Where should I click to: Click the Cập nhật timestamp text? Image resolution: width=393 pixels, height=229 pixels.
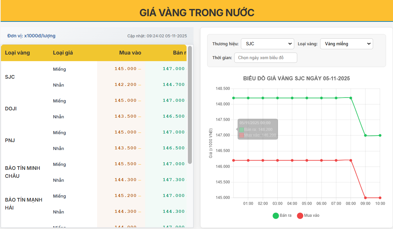click(x=158, y=36)
